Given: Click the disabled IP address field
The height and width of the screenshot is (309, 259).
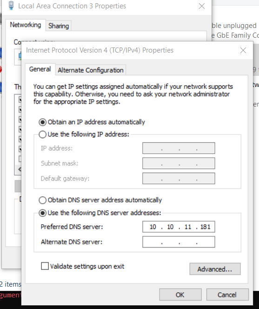Looking at the screenshot, I should coord(179,148).
